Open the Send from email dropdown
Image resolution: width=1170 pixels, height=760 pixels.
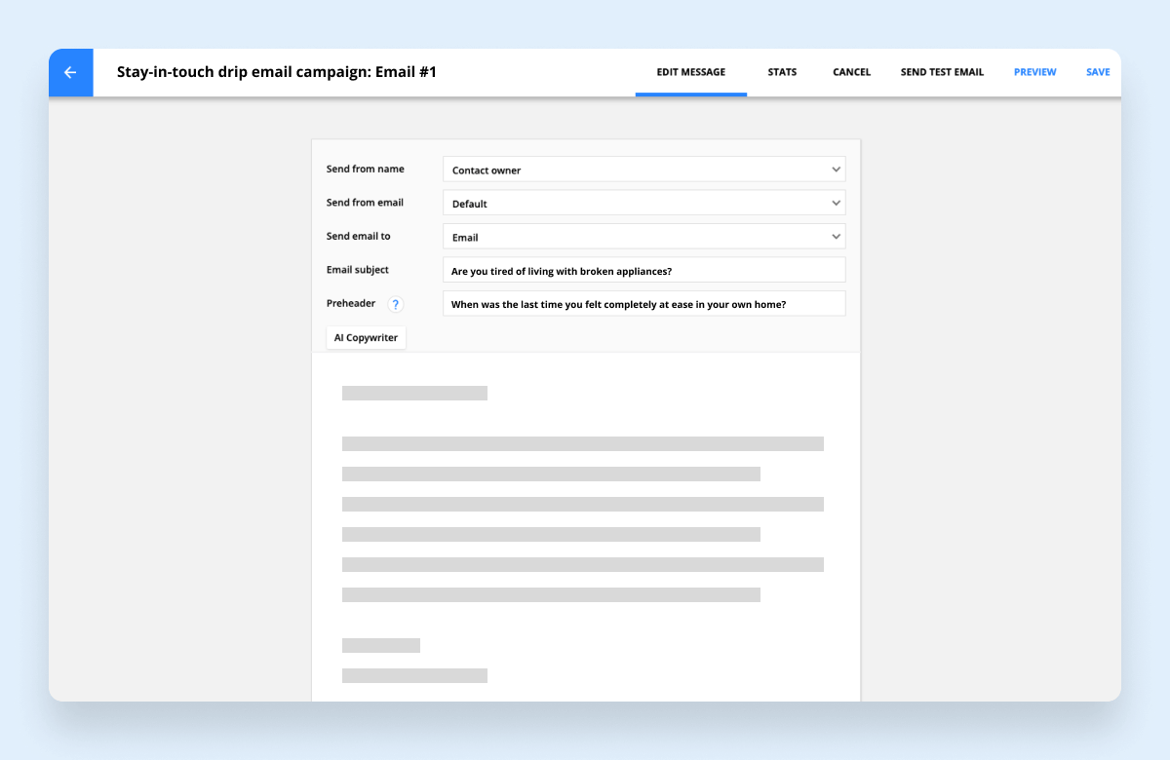pos(643,203)
